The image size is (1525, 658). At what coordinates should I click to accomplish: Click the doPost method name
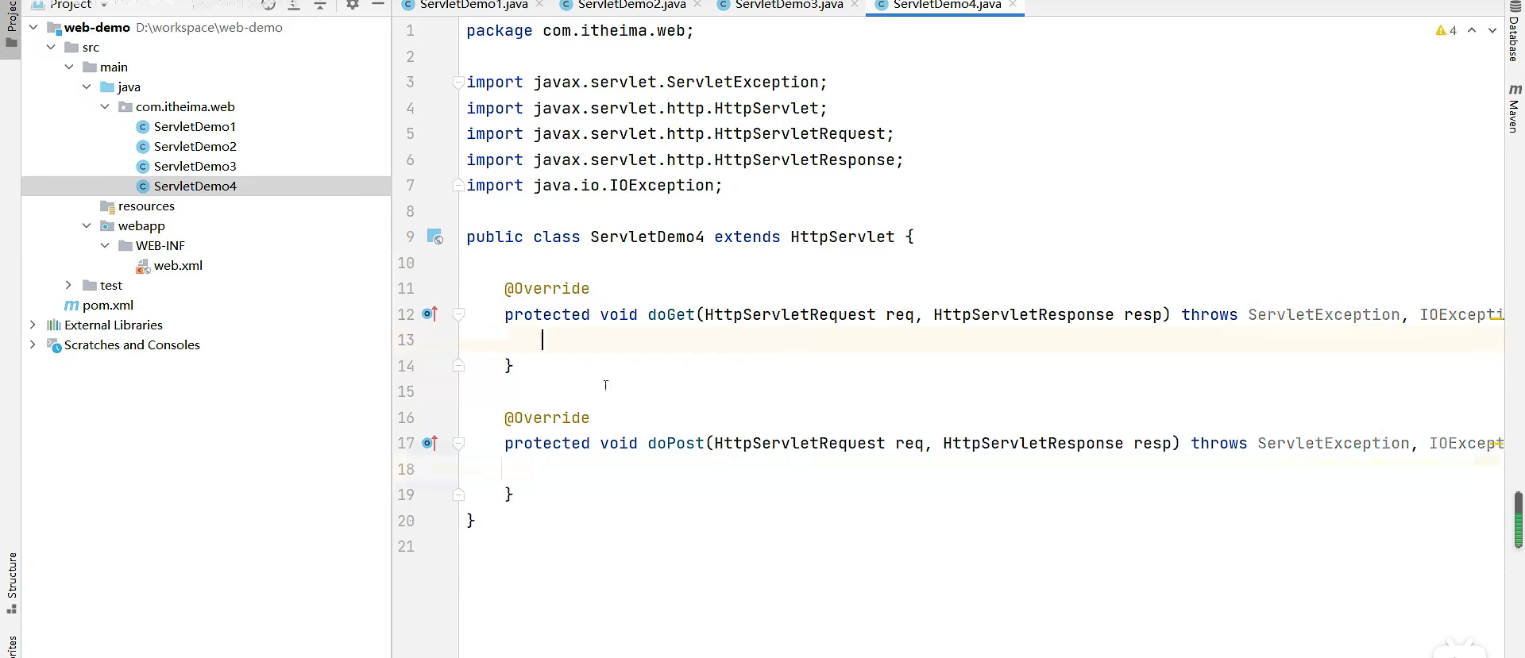(676, 443)
